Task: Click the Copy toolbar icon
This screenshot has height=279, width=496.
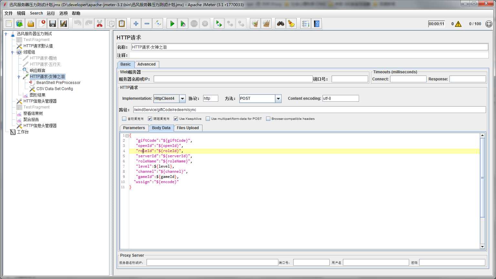Action: pos(111,24)
